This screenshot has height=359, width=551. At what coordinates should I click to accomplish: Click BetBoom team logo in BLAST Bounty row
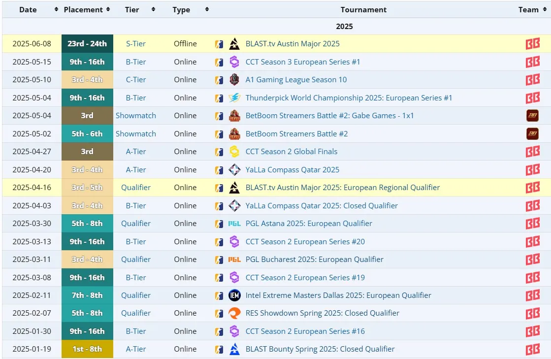tap(533, 349)
